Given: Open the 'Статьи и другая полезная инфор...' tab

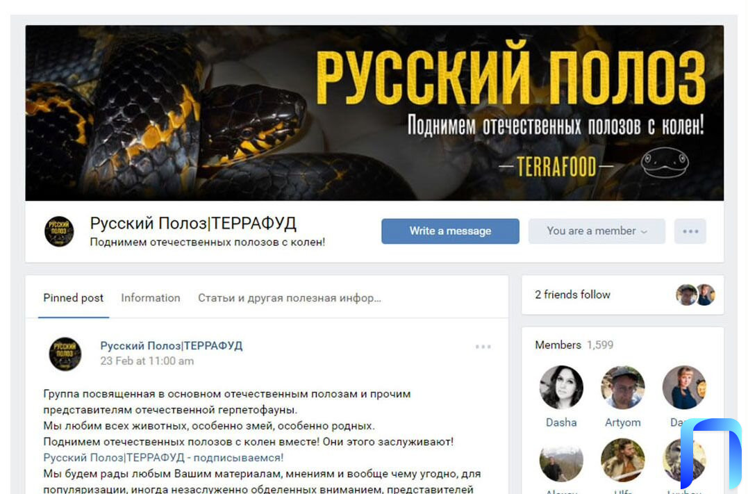Looking at the screenshot, I should click(289, 298).
